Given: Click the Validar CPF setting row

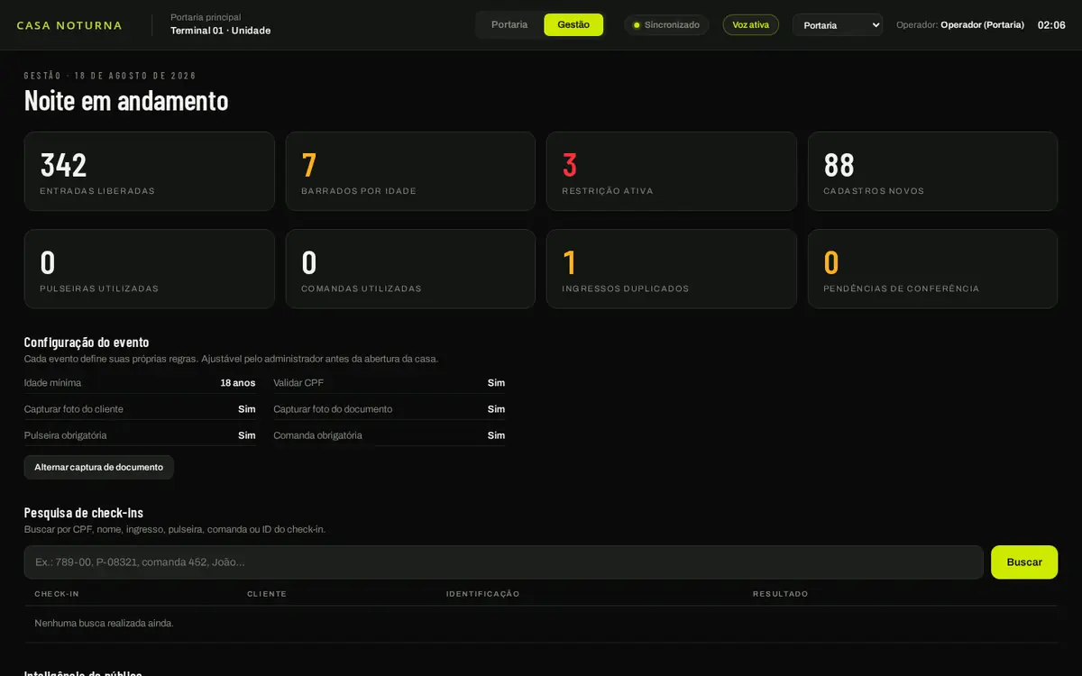Looking at the screenshot, I should coord(390,383).
